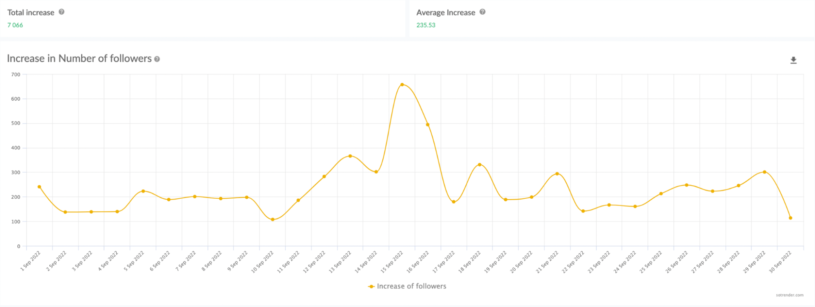Click the Increase in Number of followers title
The width and height of the screenshot is (815, 307).
point(79,59)
